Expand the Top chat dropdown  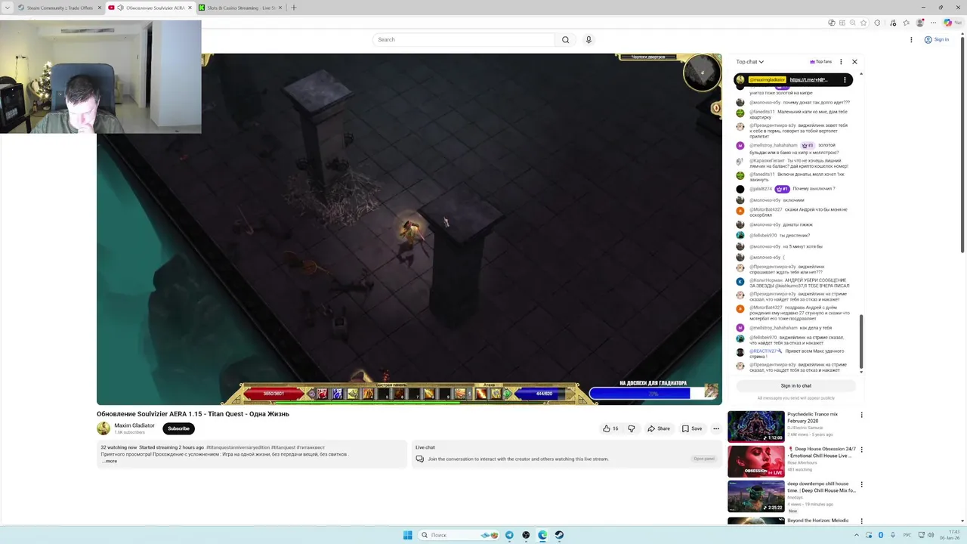[x=750, y=62]
